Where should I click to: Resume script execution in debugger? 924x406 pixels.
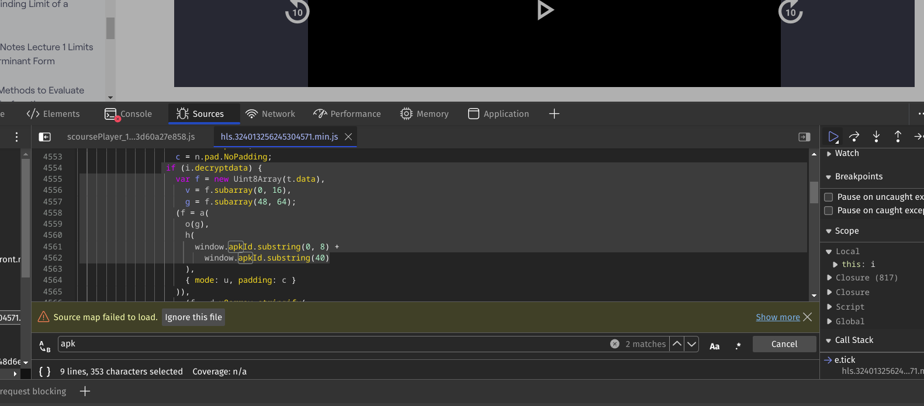coord(833,137)
